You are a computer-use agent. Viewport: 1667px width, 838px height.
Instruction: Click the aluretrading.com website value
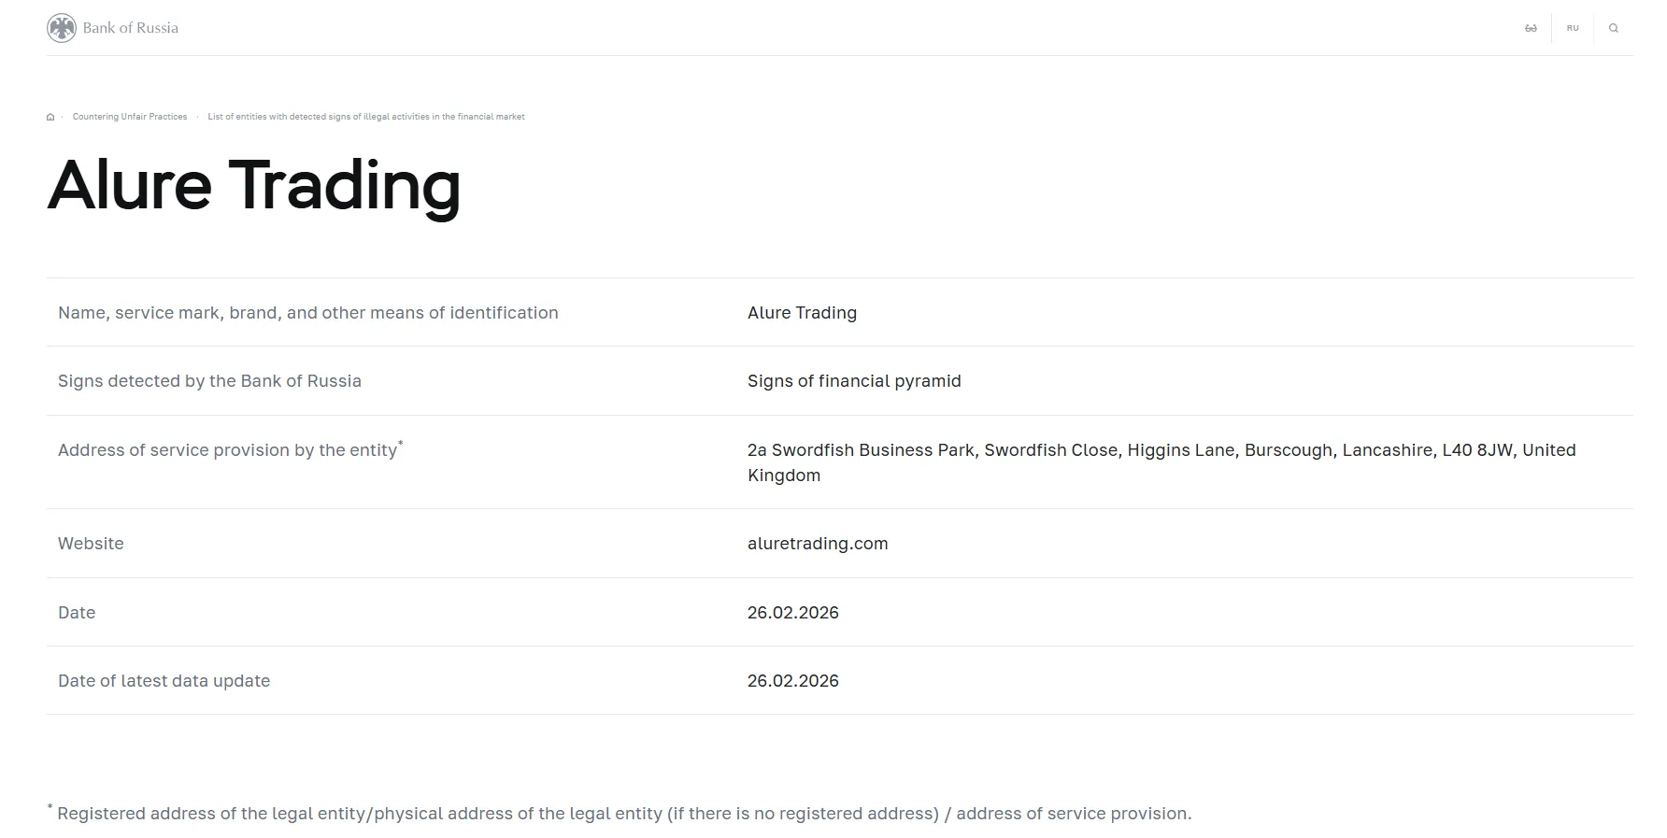pyautogui.click(x=818, y=544)
